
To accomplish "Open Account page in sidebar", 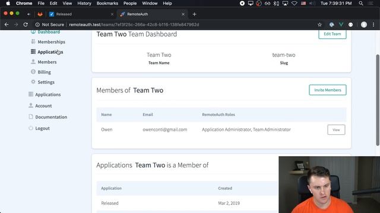I will pyautogui.click(x=43, y=106).
